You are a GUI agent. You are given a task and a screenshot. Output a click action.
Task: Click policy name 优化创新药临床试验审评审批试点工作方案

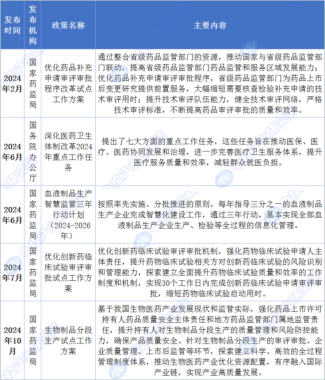click(68, 272)
